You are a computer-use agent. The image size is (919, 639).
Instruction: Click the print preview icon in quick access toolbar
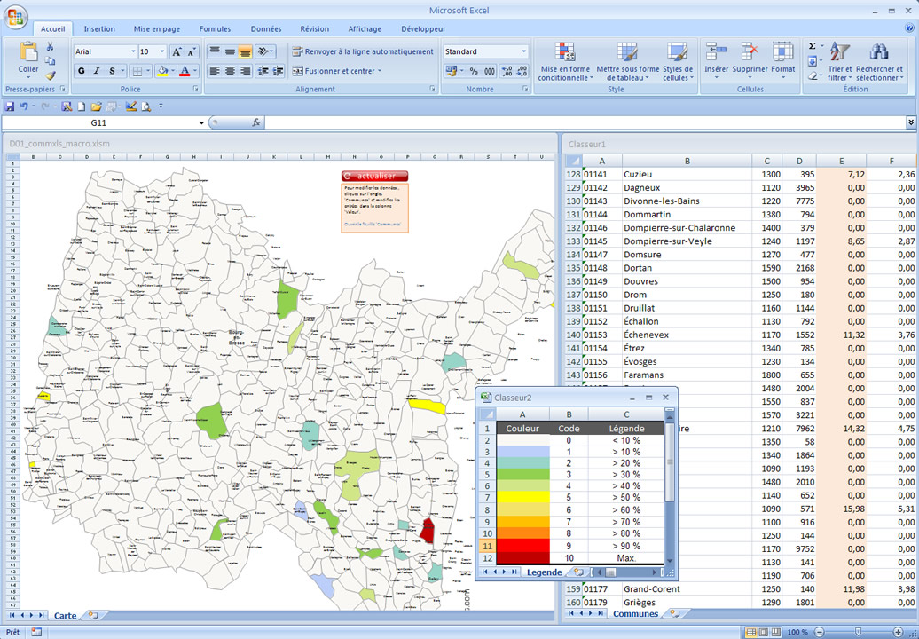[146, 106]
